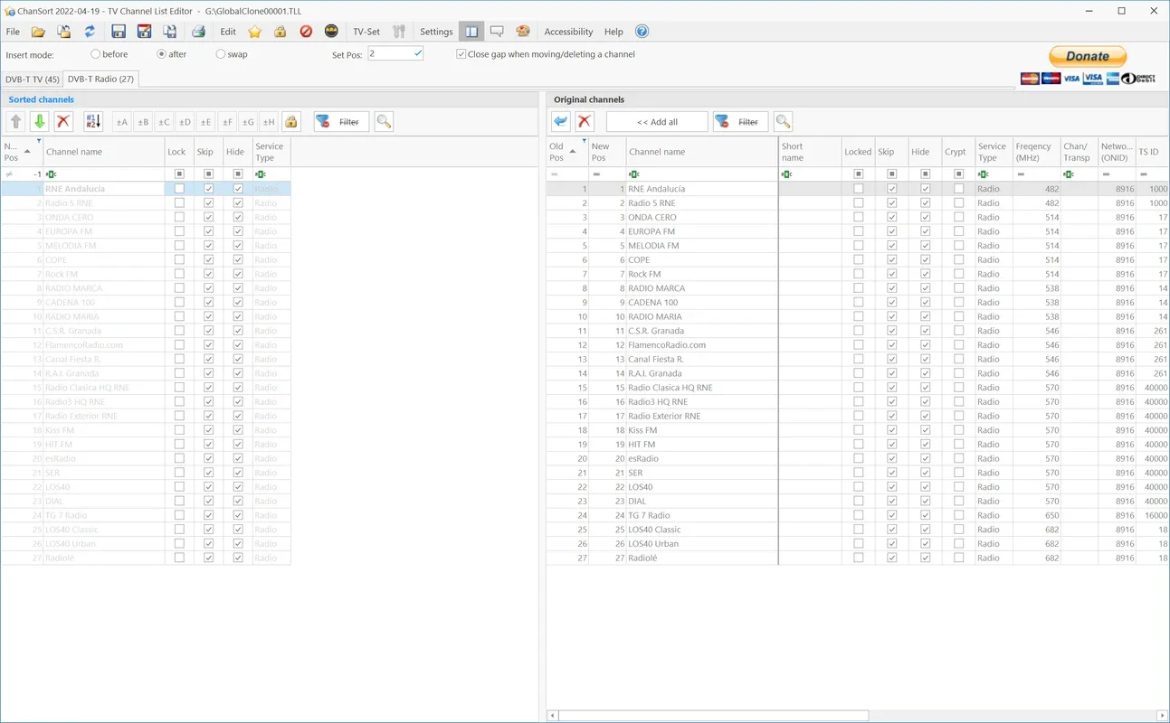Click the '<< Add all' button
This screenshot has width=1170, height=723.
[657, 121]
